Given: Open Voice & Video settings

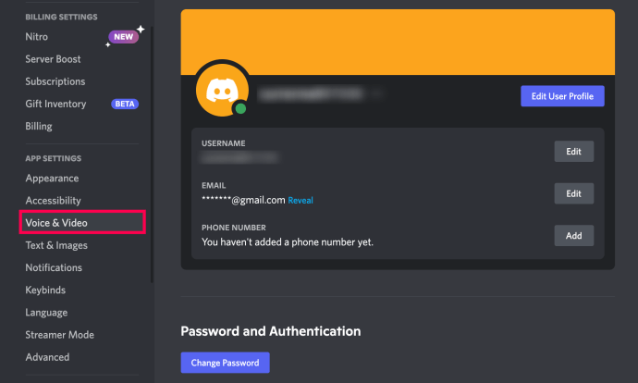Looking at the screenshot, I should pos(56,223).
